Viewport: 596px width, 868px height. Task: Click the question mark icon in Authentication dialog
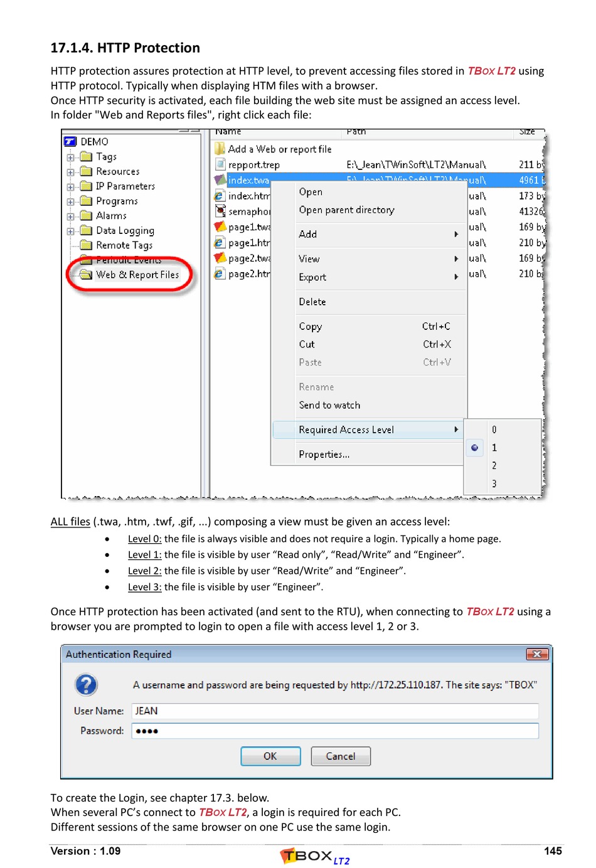point(86,684)
